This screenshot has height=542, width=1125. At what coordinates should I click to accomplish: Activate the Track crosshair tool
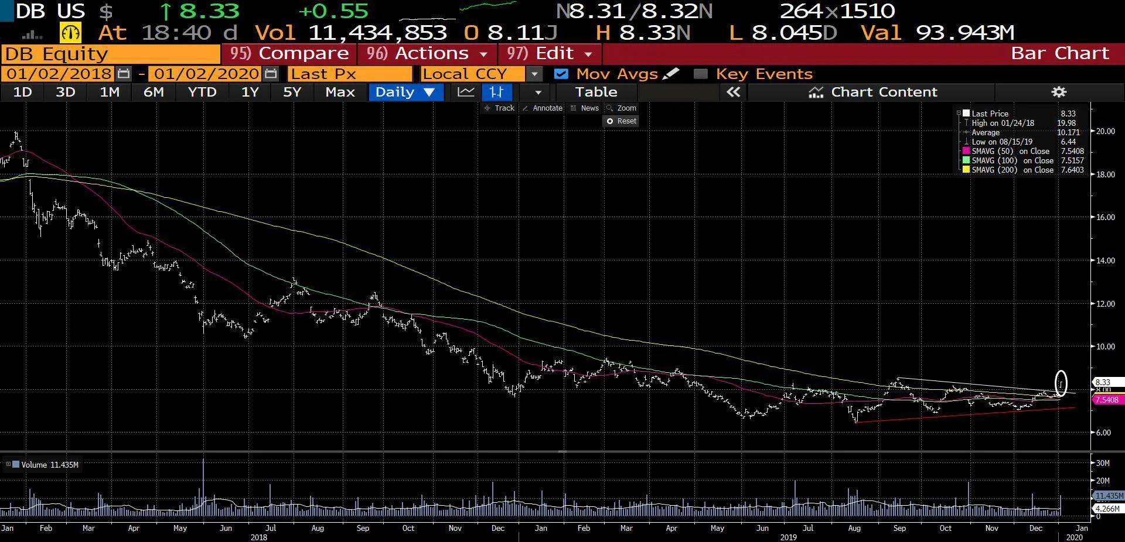click(499, 108)
